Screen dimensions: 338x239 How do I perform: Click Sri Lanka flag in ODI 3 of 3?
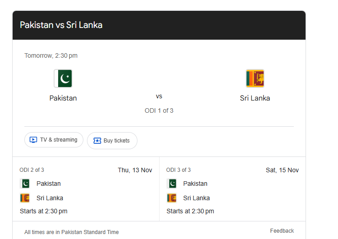pos(172,198)
